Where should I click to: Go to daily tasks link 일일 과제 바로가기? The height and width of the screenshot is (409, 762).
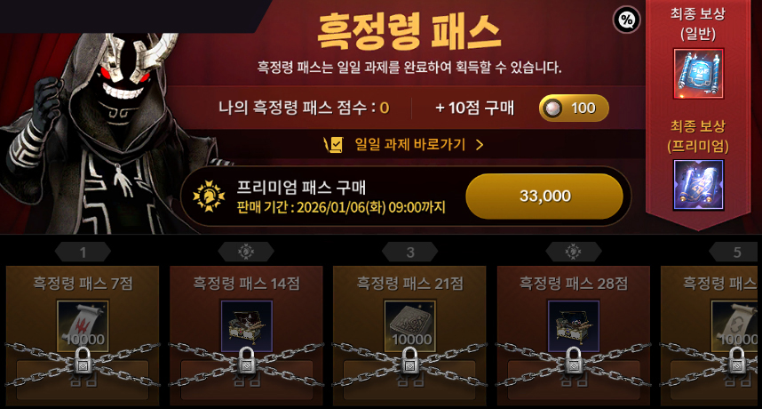click(409, 144)
